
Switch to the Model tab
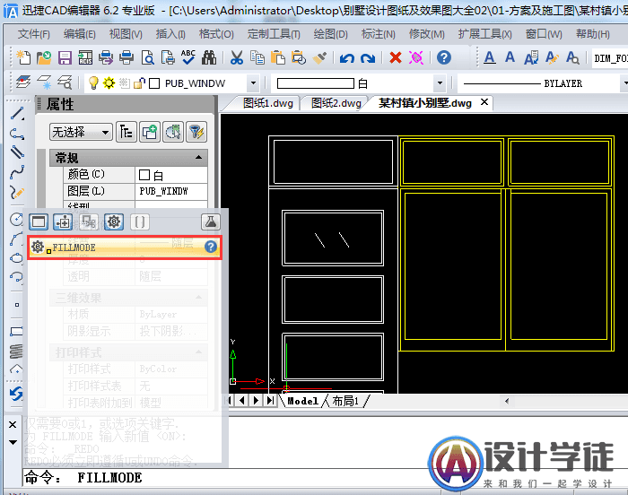tap(303, 401)
